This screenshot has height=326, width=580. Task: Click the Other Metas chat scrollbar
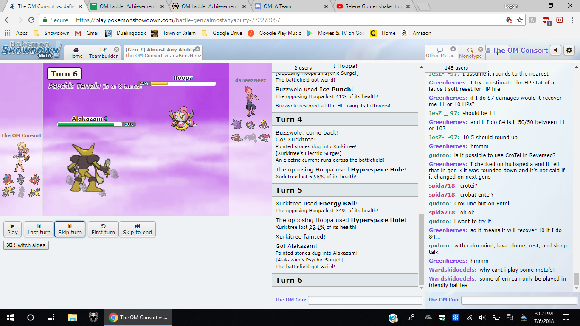point(576,278)
